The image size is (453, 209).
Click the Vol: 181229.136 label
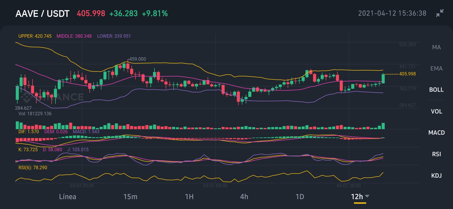[35, 114]
